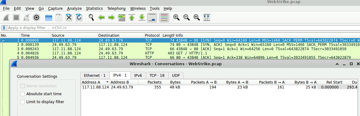
Task: Switch to the UDP tab
Action: 176,75
